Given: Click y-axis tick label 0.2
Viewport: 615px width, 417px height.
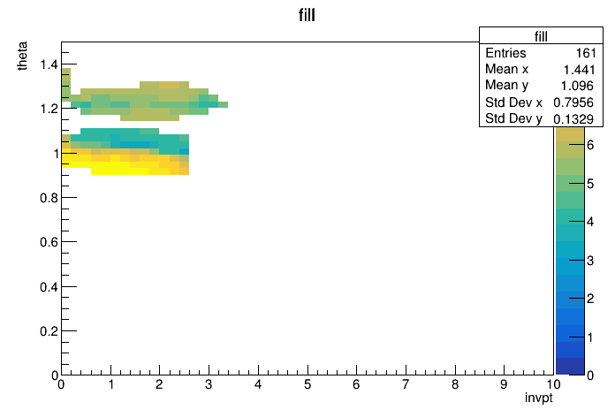Looking at the screenshot, I should (x=49, y=331).
